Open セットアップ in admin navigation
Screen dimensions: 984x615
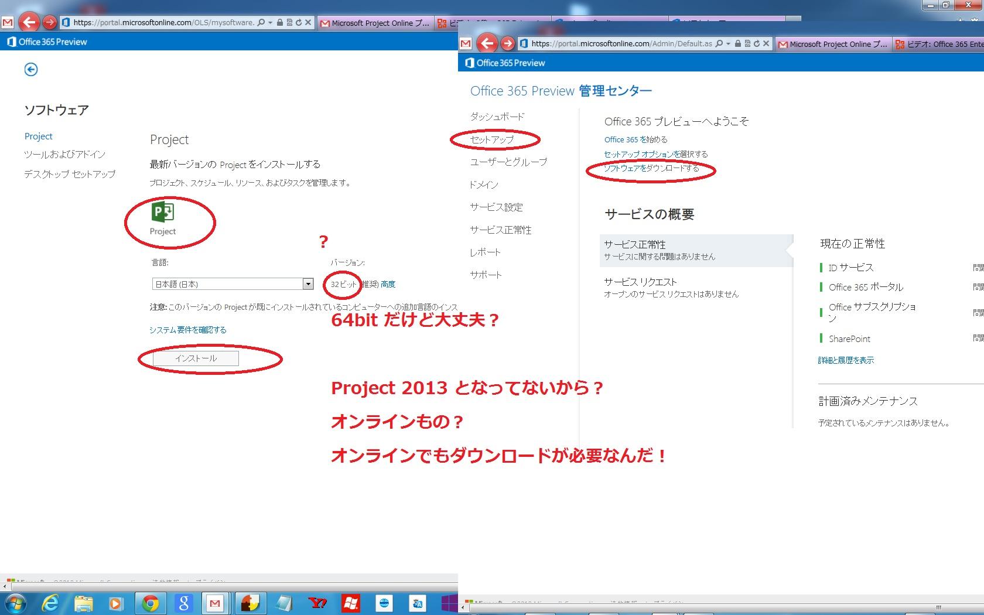pyautogui.click(x=492, y=139)
